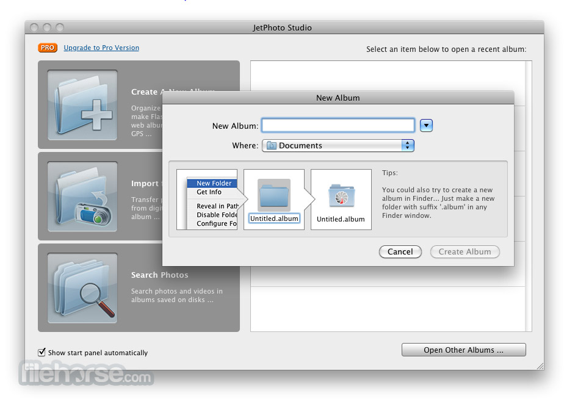Click the Import camera folder icon
575x404 pixels.
(82, 197)
